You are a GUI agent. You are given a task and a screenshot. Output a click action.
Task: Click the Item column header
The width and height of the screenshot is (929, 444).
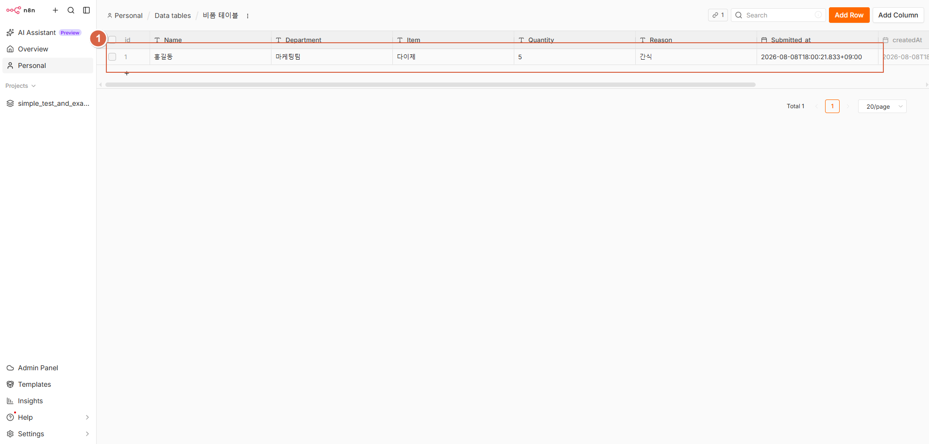(453, 40)
